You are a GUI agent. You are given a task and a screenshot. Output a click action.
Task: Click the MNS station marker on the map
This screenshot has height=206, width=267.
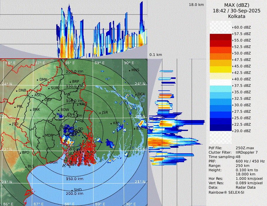(130, 70)
